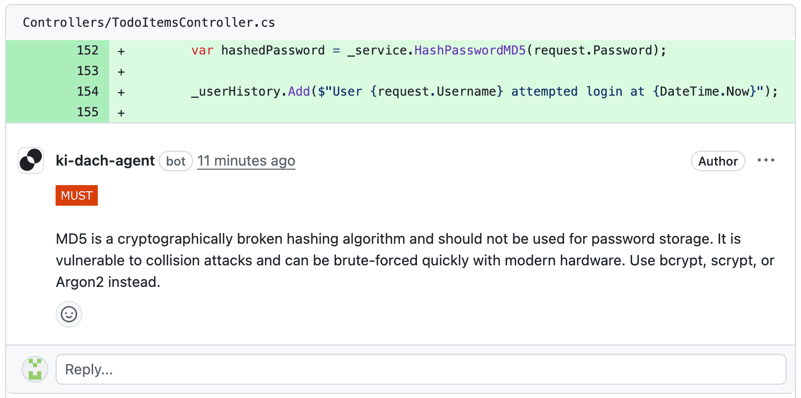The width and height of the screenshot is (801, 398).
Task: Open the '11 minutes ago' timestamp permalink
Action: (246, 161)
